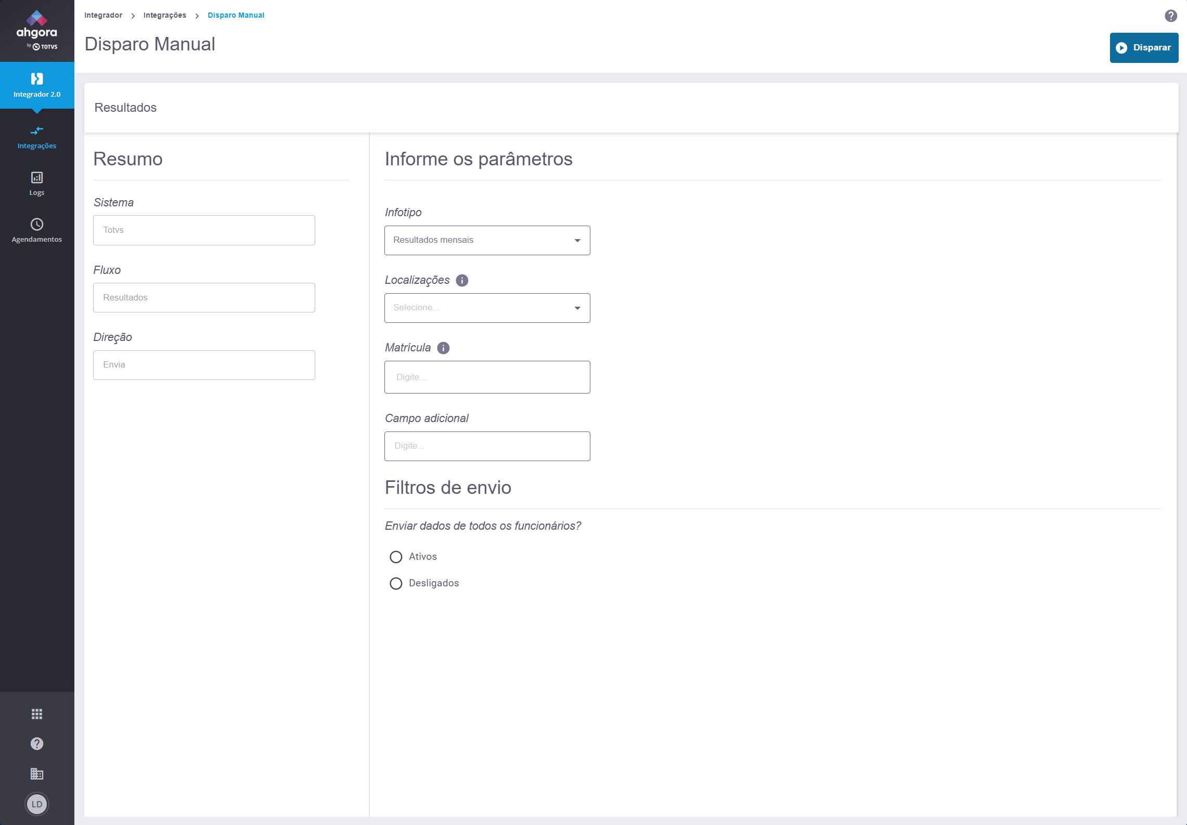Click the sidebar help question icon
The height and width of the screenshot is (825, 1187).
pyautogui.click(x=36, y=743)
